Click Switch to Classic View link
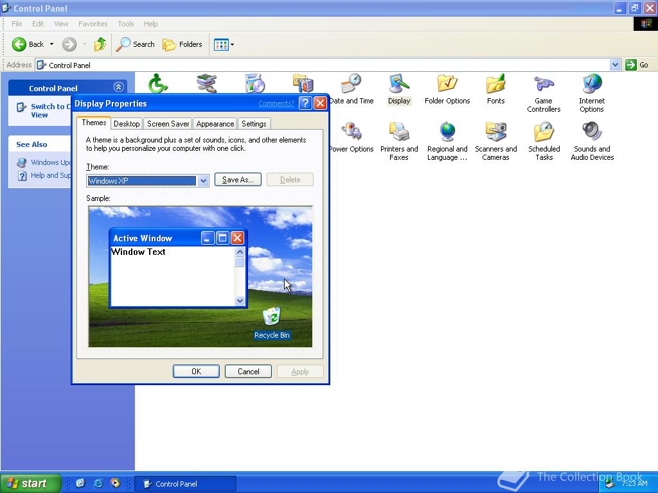The image size is (658, 493). [x=44, y=110]
